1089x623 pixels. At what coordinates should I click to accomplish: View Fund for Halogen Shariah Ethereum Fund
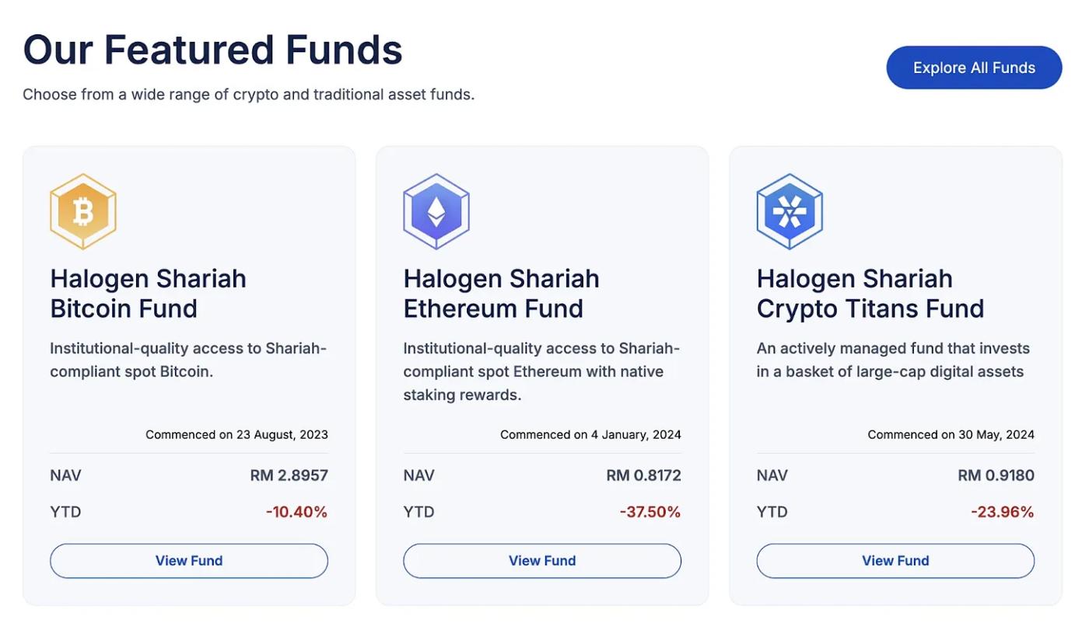click(x=542, y=561)
